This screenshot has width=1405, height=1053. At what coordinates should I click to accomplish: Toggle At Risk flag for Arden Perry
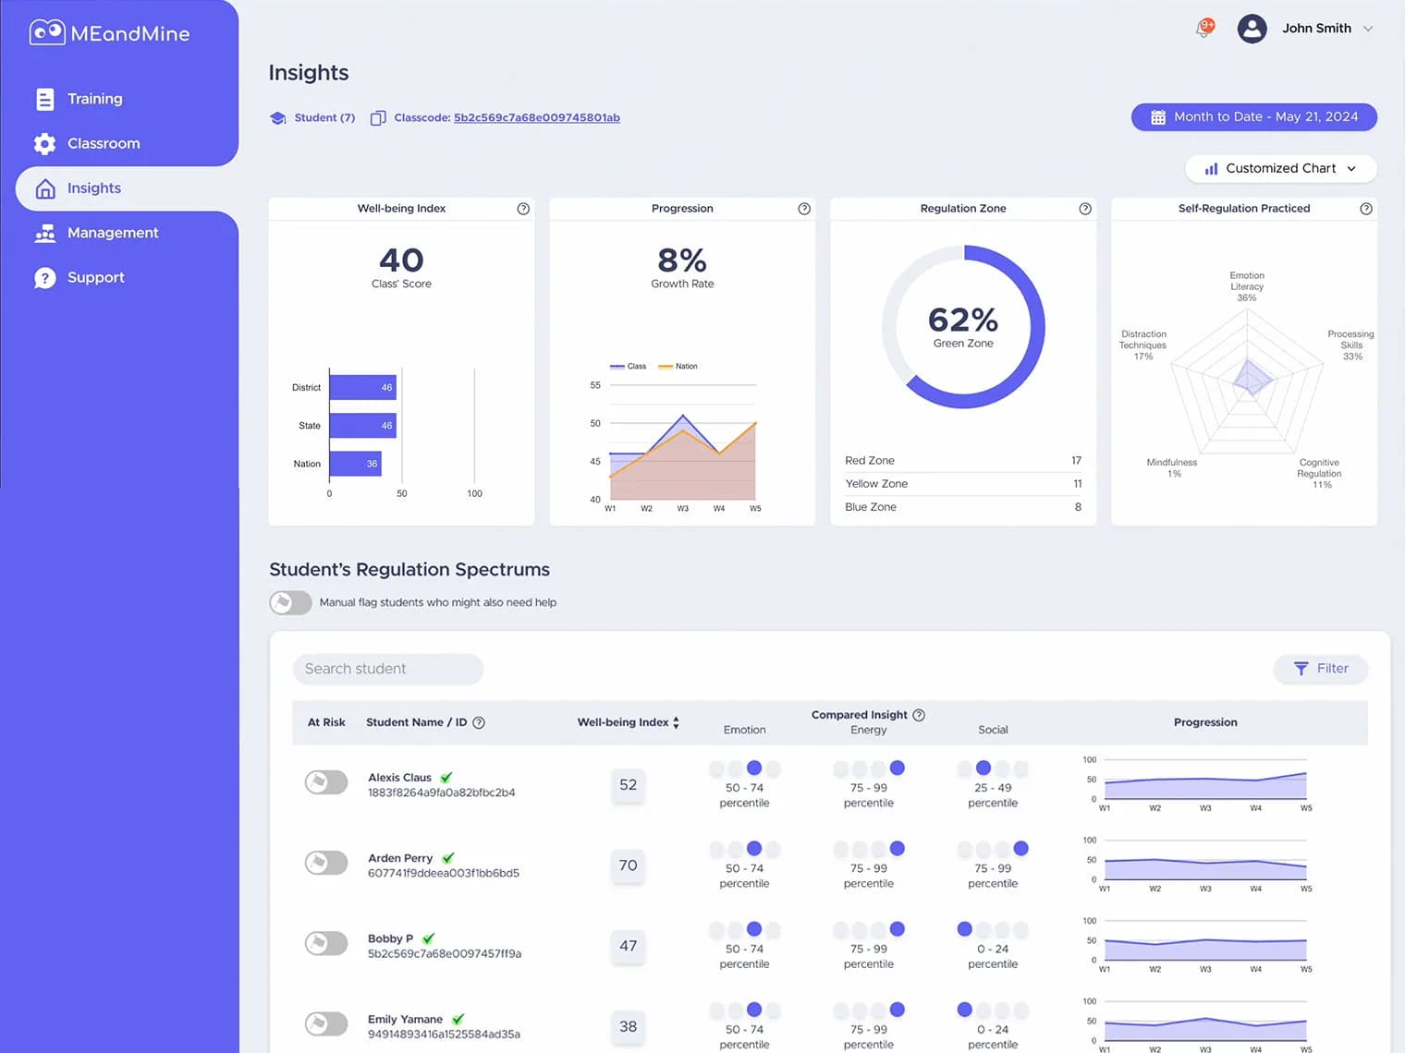tap(326, 863)
